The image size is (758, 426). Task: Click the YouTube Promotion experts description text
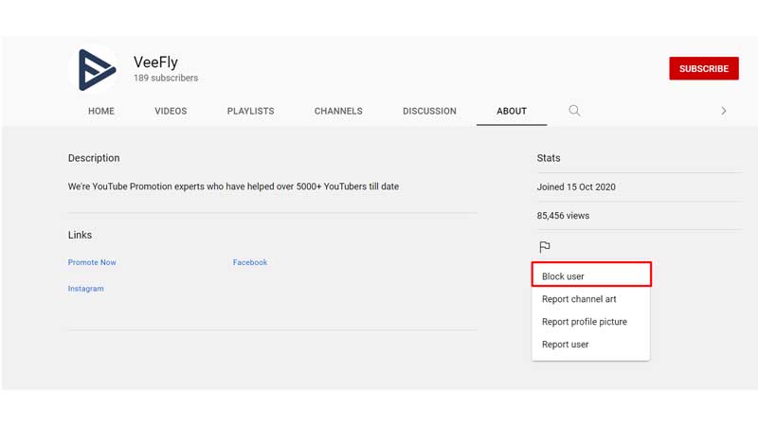[233, 186]
